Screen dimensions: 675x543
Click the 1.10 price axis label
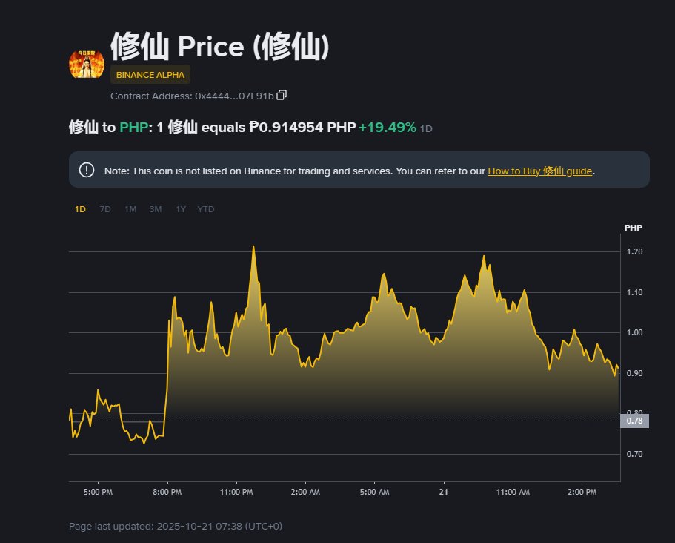click(634, 292)
